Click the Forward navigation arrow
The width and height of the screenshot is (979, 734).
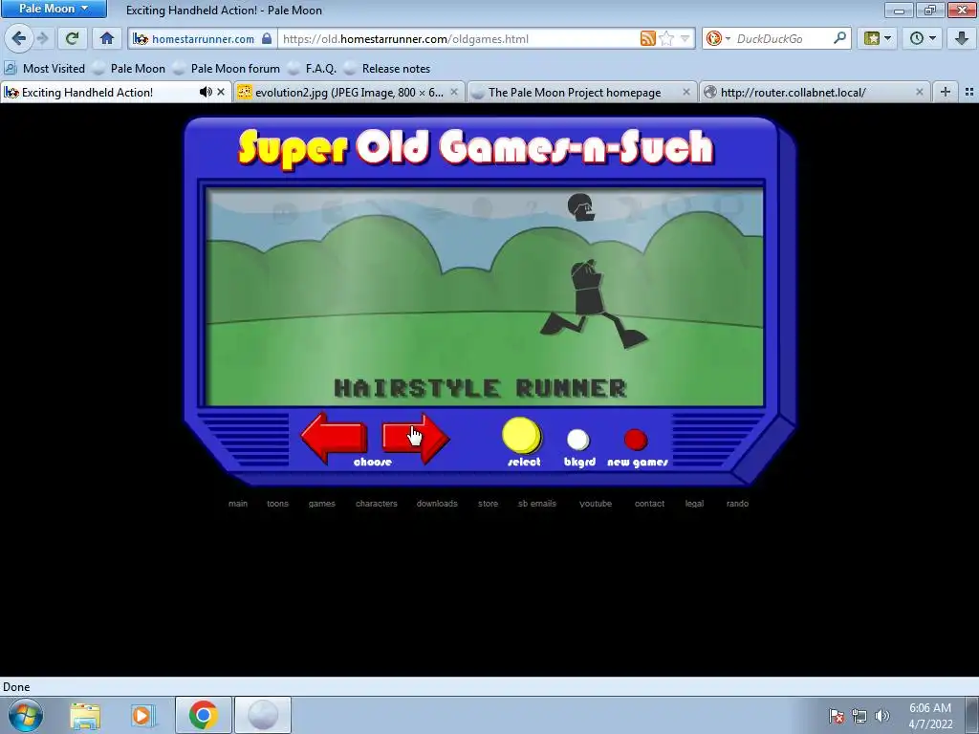click(x=42, y=38)
